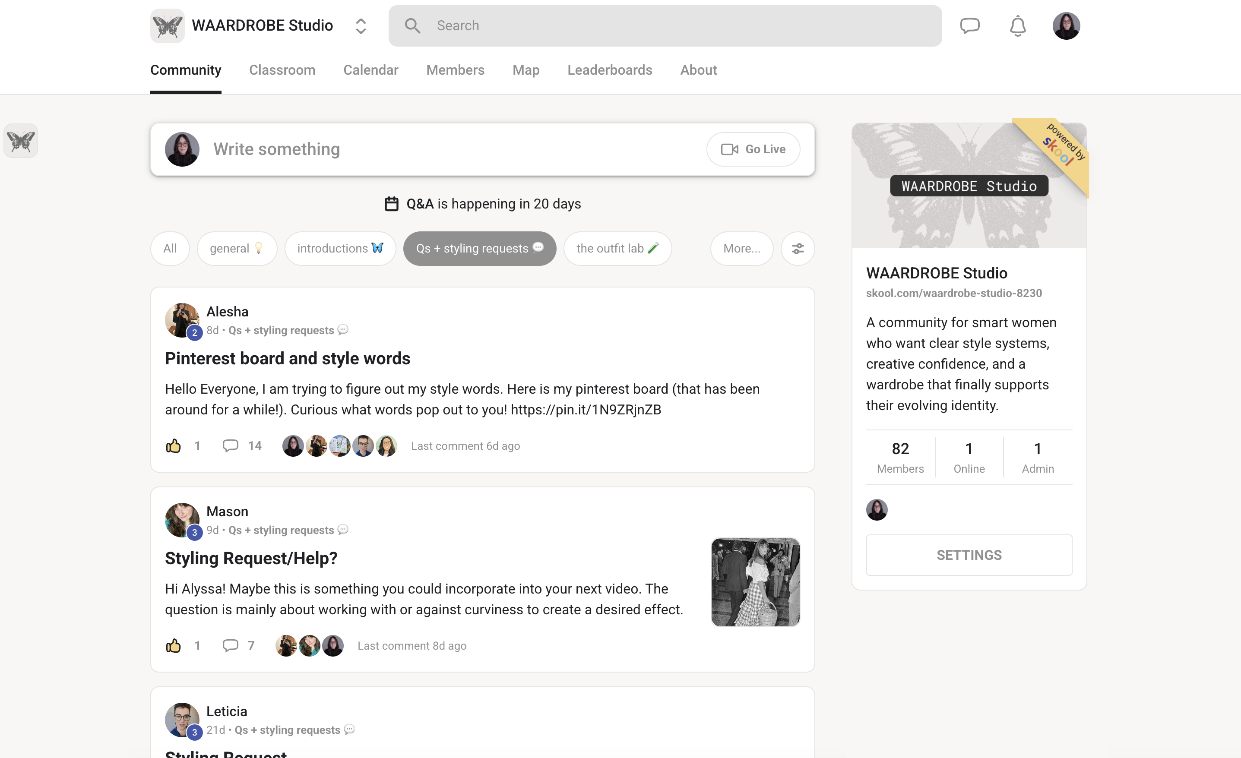The image size is (1241, 758).
Task: Open the chat messages icon
Action: click(x=969, y=26)
